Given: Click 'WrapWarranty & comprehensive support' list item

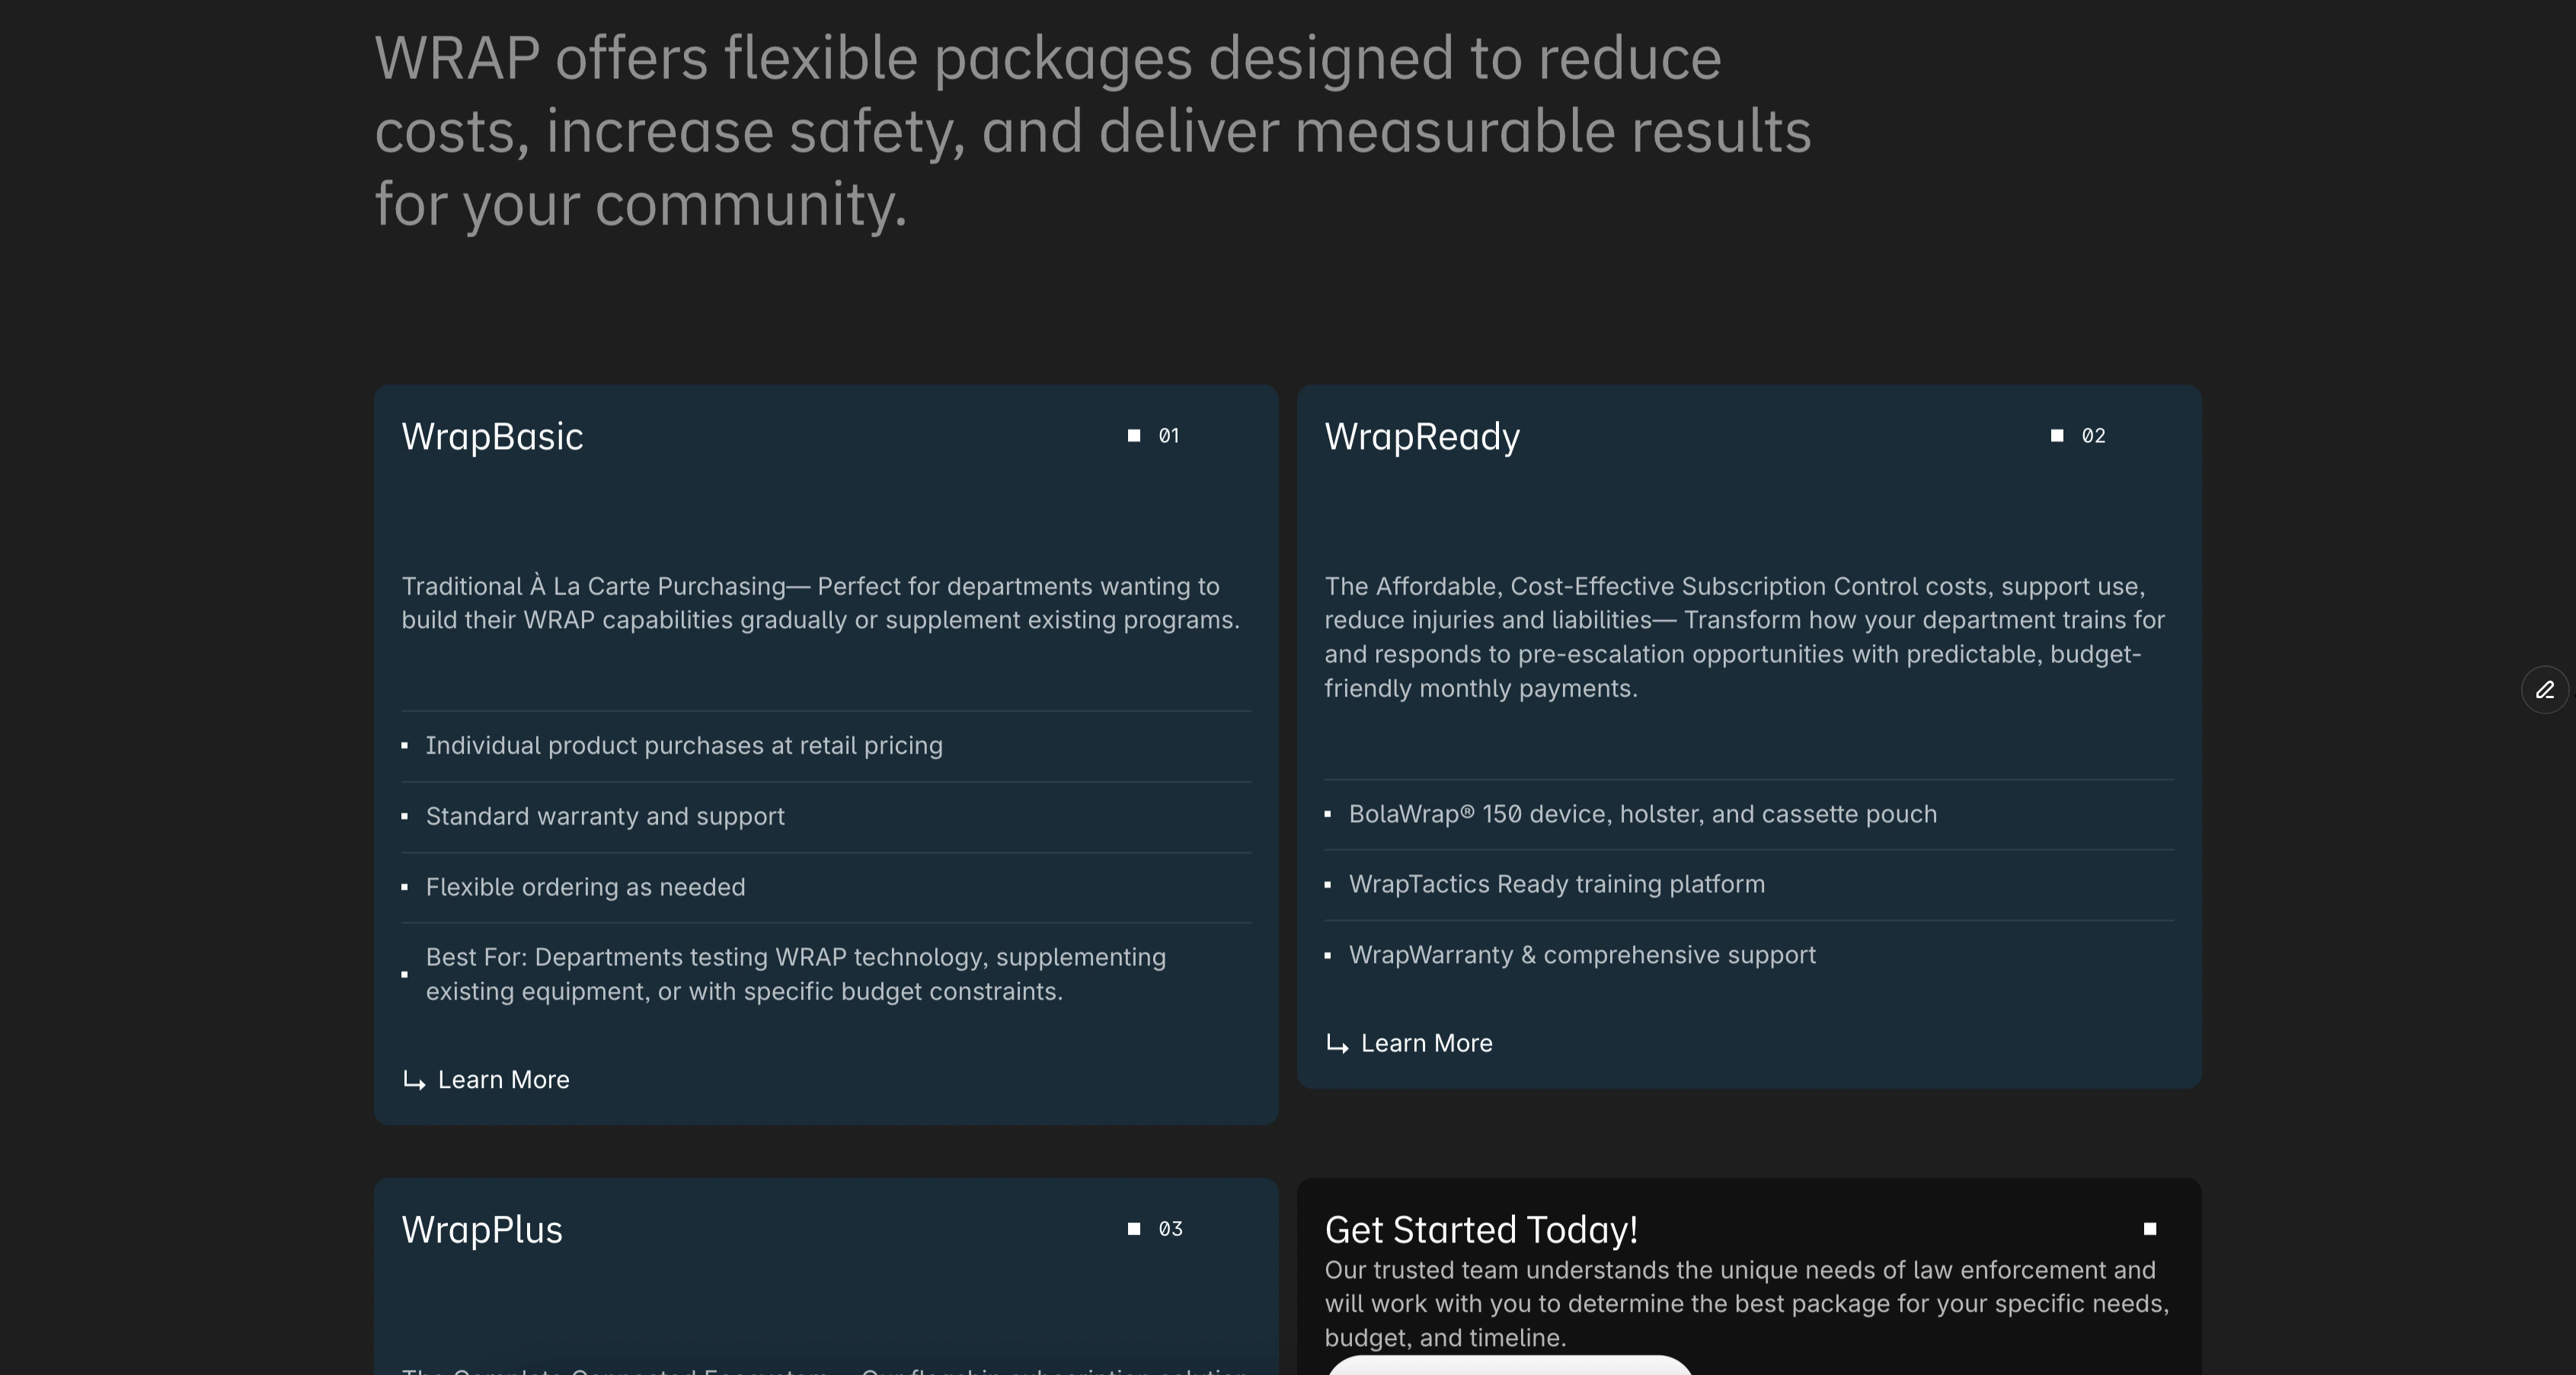Looking at the screenshot, I should [x=1582, y=955].
